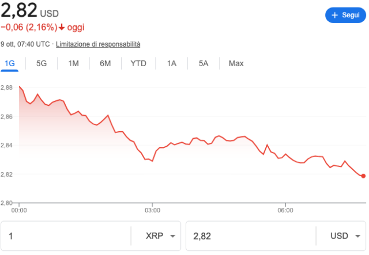The height and width of the screenshot is (255, 369).
Task: Click the USD converted amount field
Action: tap(251, 236)
